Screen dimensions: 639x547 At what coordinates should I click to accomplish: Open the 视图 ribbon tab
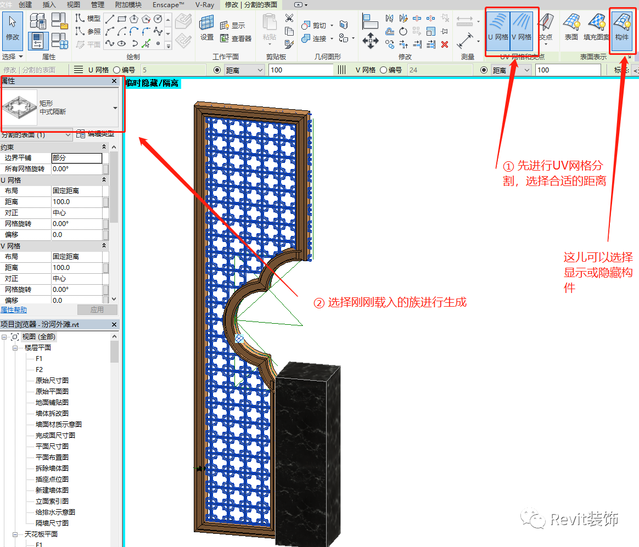pos(74,4)
